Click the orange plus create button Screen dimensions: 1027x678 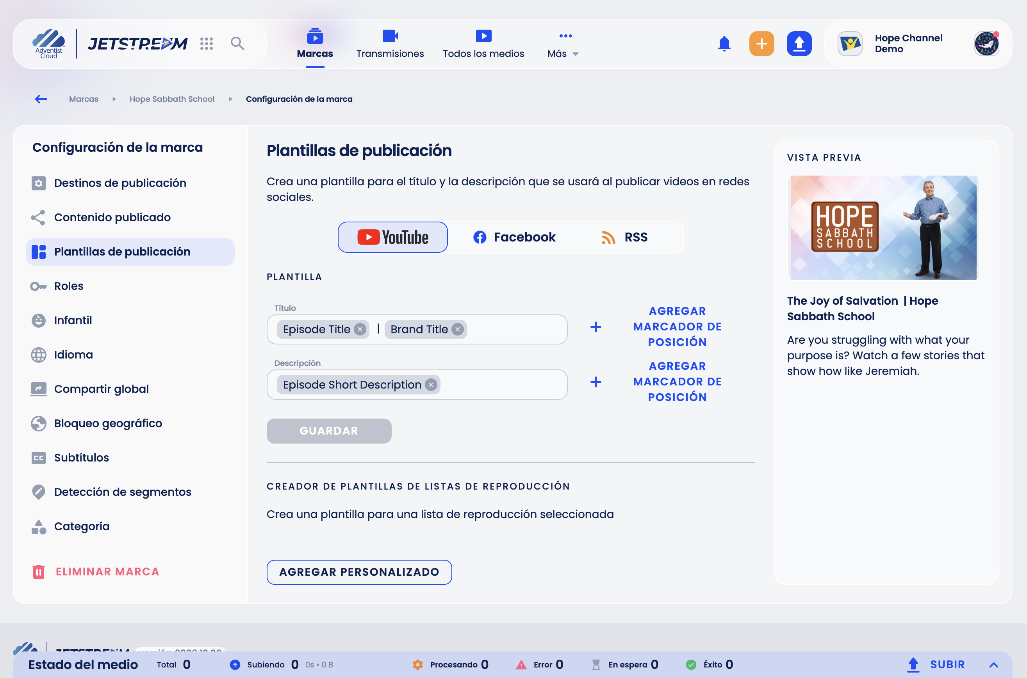(761, 44)
